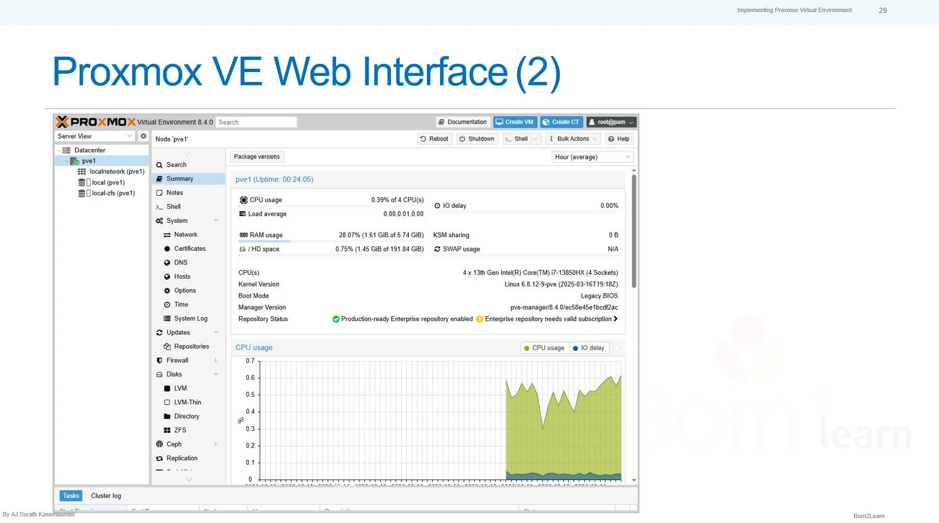The width and height of the screenshot is (939, 523).
Task: Click the Datacenter server icon
Action: pyautogui.click(x=67, y=150)
